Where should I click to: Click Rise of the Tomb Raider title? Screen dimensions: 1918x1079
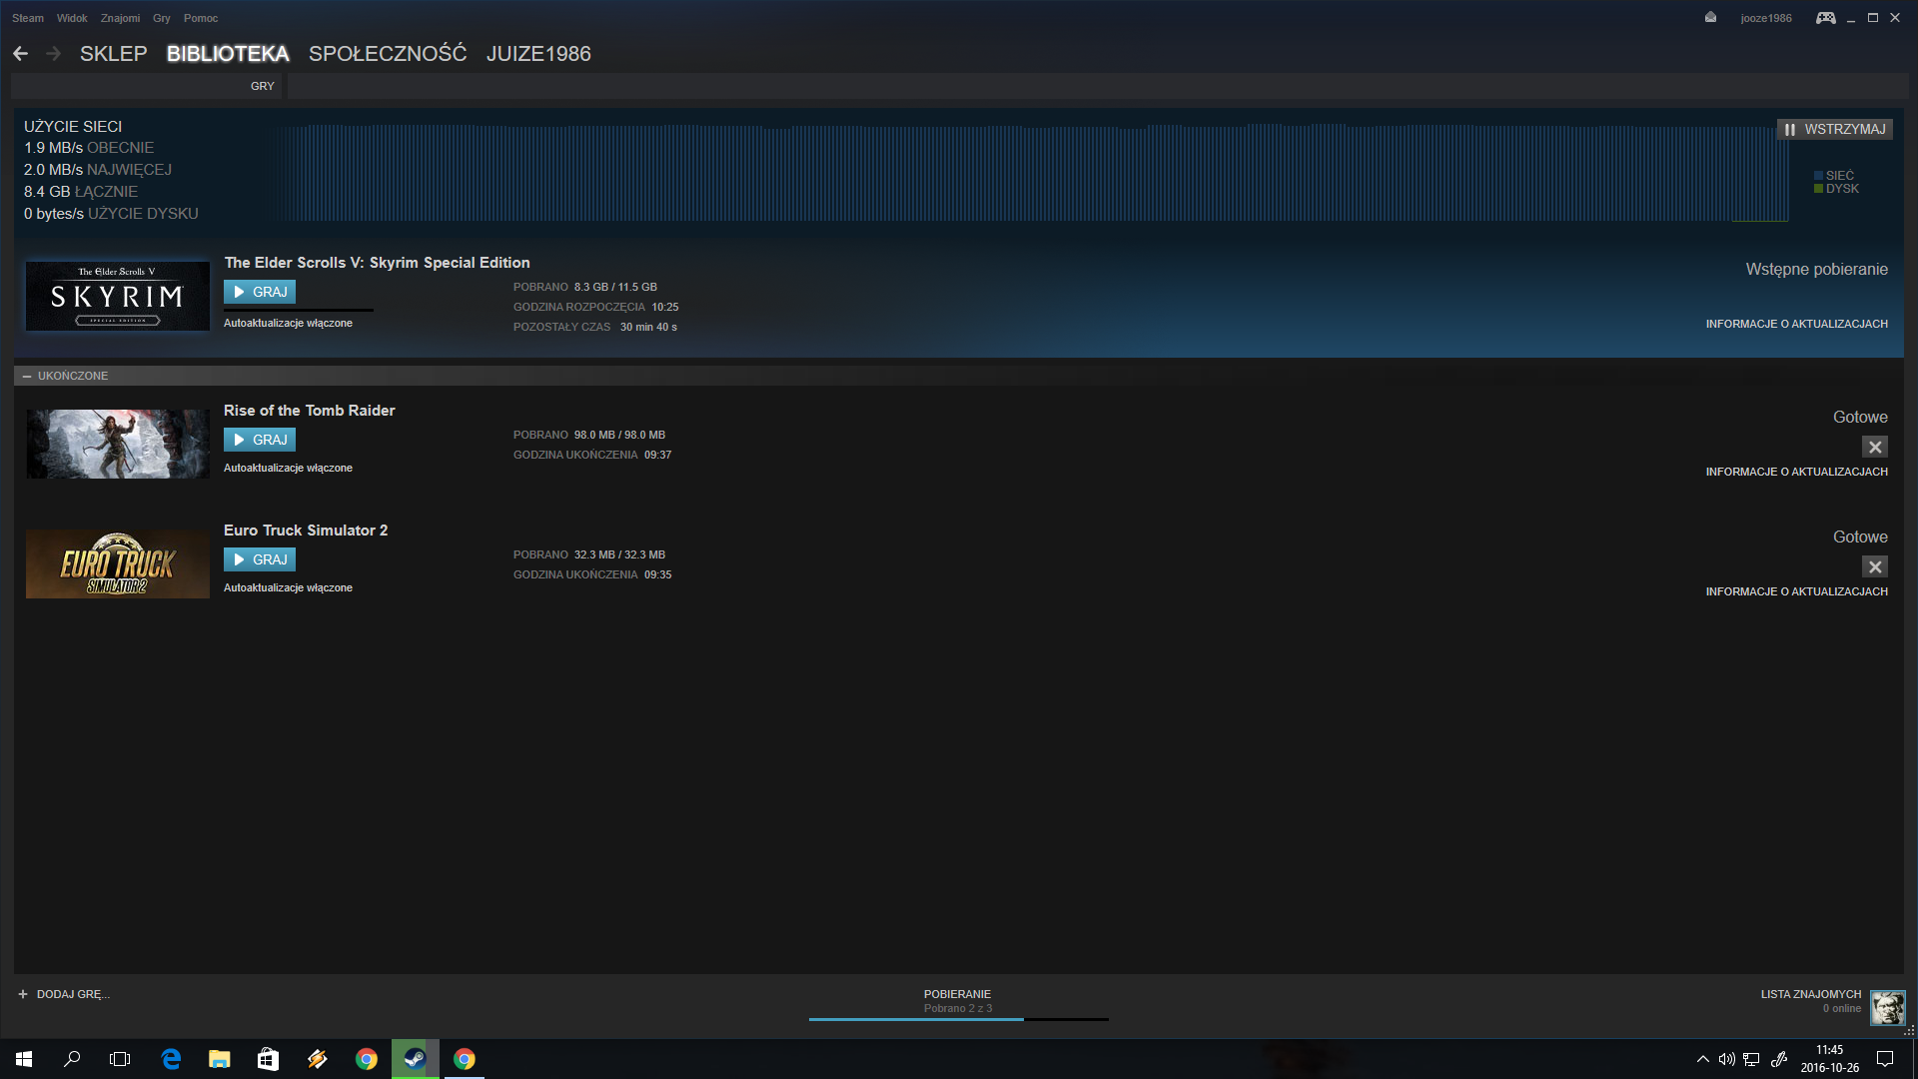point(310,411)
